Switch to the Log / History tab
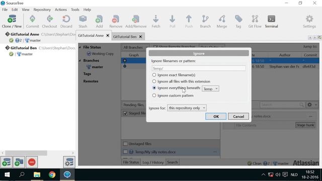 tap(153, 162)
